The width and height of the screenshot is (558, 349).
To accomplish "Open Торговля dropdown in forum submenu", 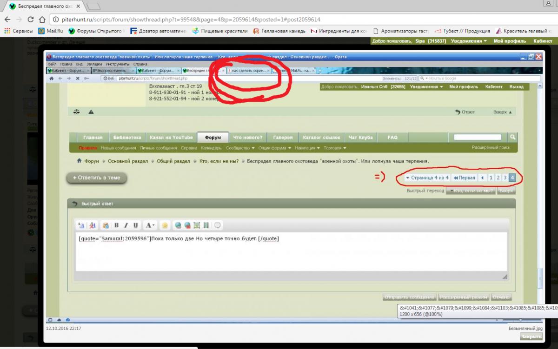I will tap(335, 148).
